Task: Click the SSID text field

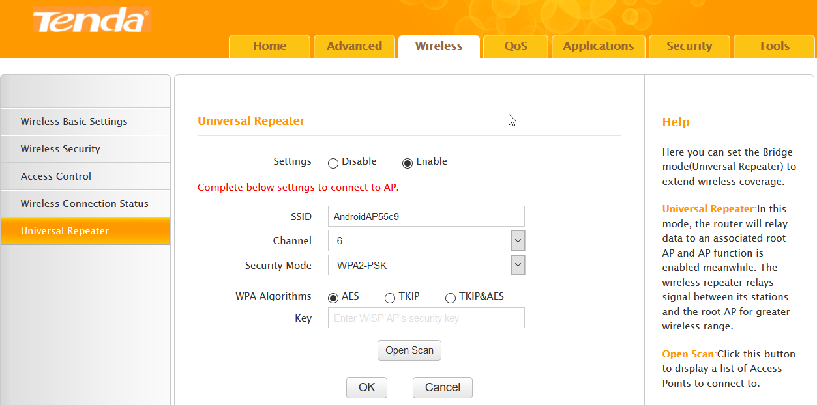Action: [x=426, y=216]
